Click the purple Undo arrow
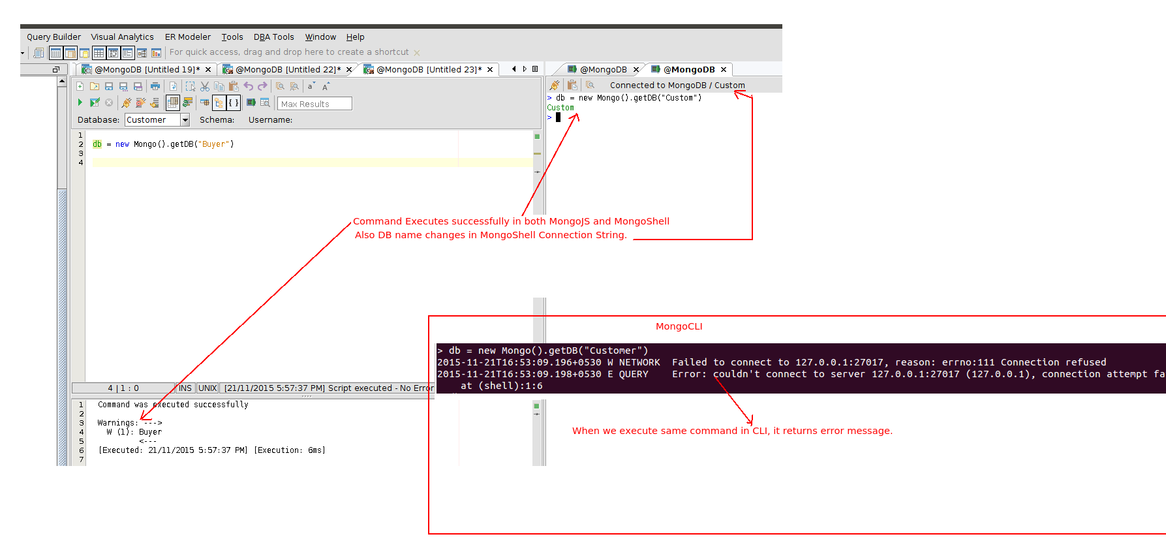 pyautogui.click(x=249, y=86)
